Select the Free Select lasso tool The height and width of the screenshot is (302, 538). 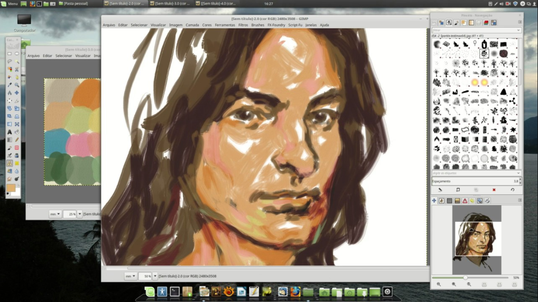tap(10, 61)
